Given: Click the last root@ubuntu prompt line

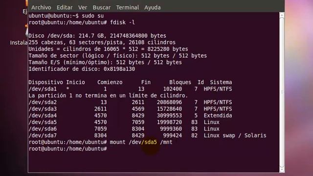Looking at the screenshot, I should point(68,149).
